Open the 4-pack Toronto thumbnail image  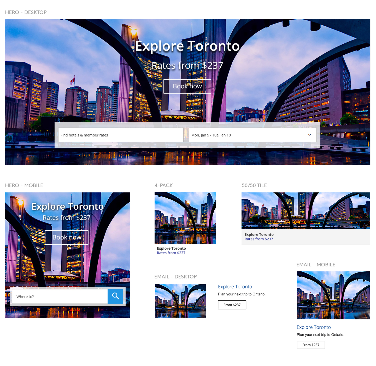[185, 218]
